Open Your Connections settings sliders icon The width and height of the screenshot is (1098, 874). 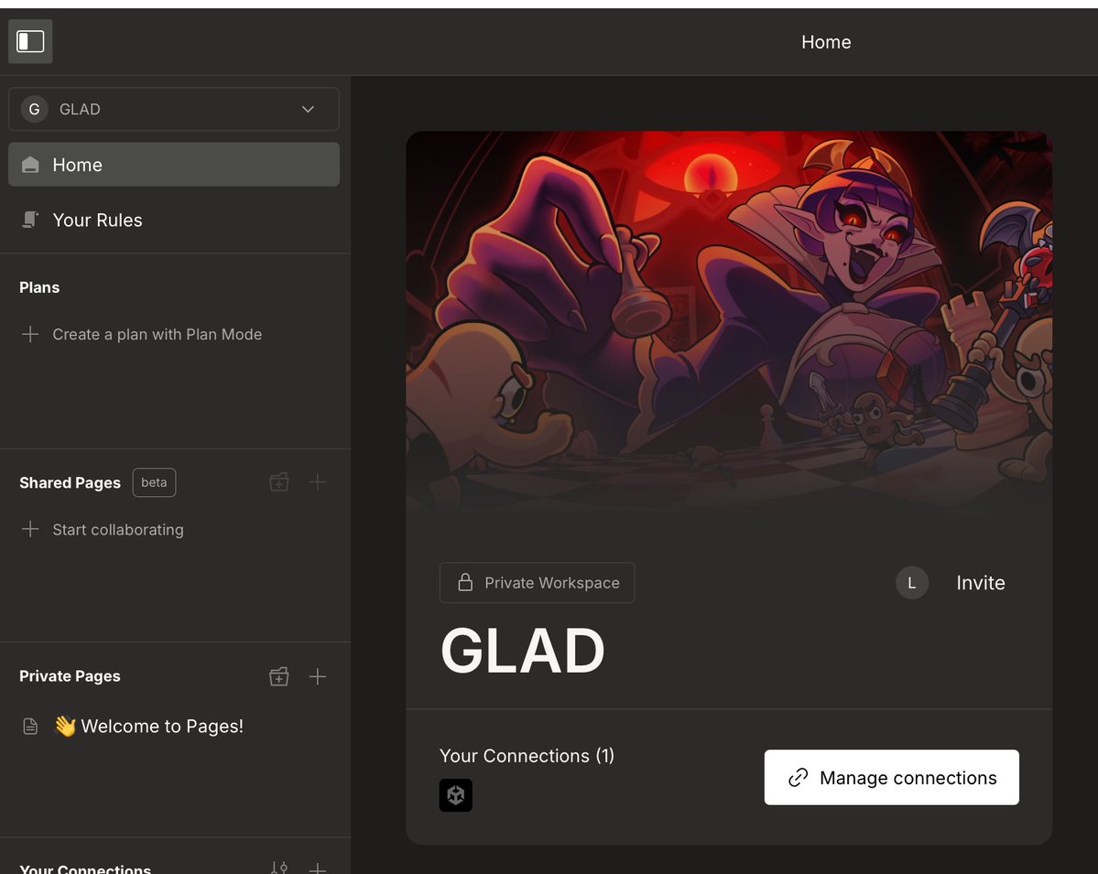coord(279,868)
